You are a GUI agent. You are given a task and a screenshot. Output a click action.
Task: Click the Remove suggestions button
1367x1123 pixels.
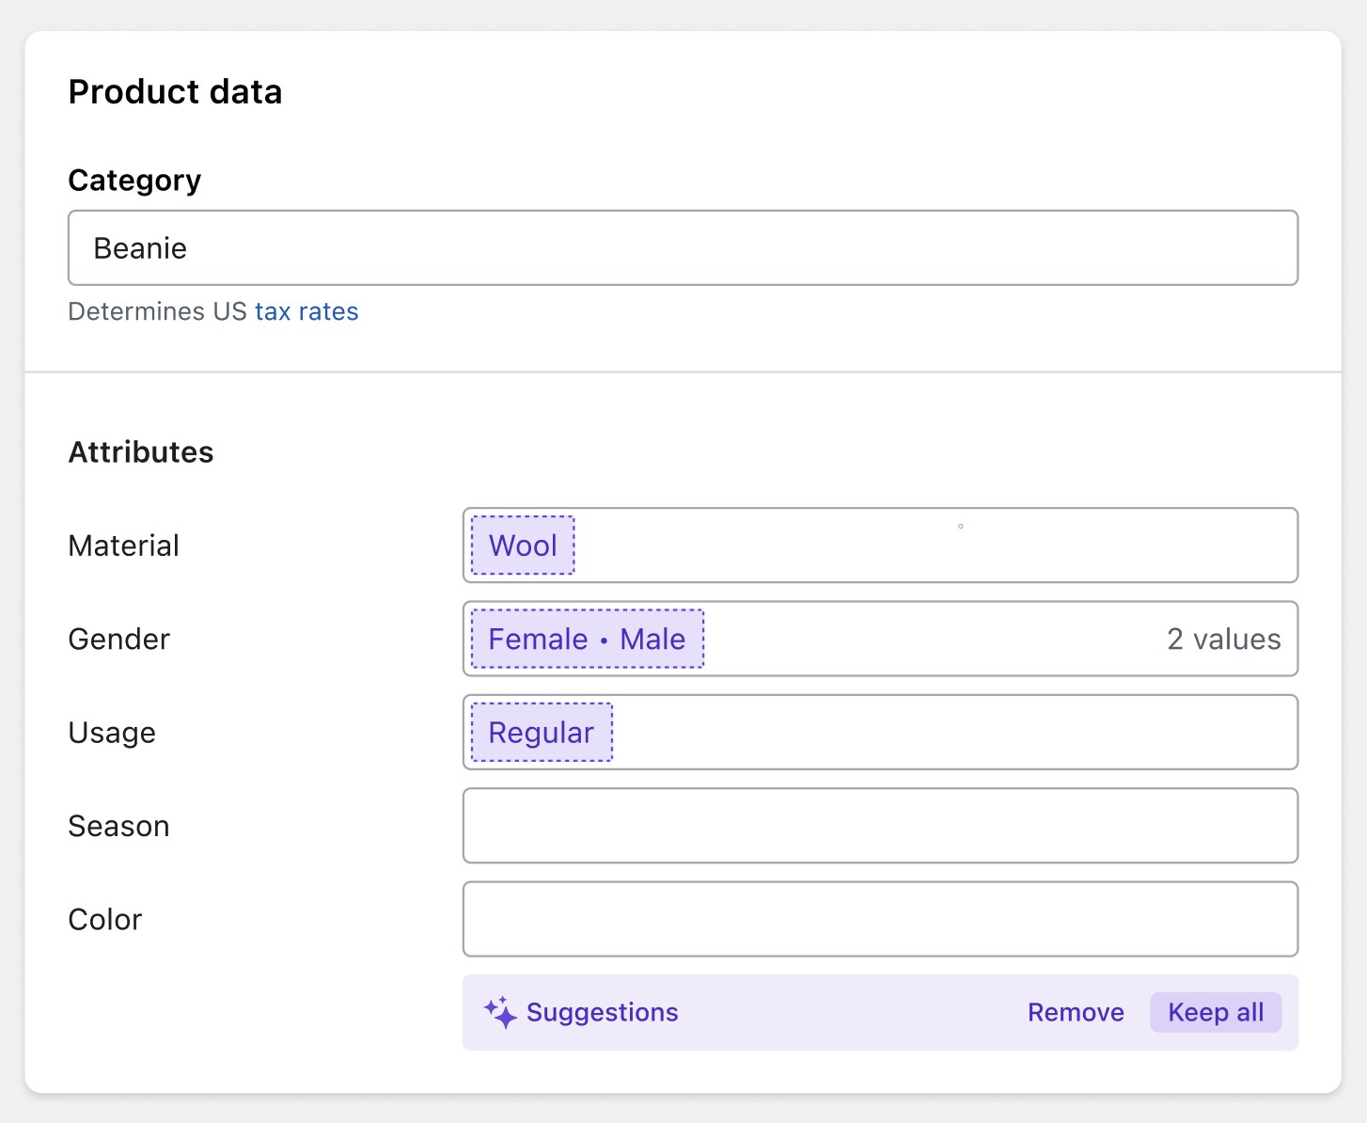click(1076, 1012)
